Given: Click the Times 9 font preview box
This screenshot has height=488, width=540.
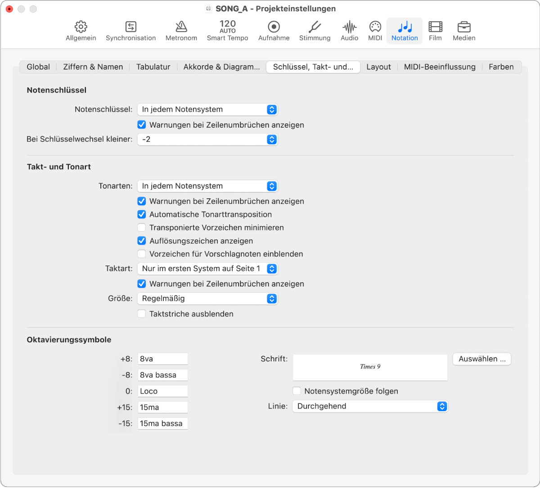Looking at the screenshot, I should point(370,367).
